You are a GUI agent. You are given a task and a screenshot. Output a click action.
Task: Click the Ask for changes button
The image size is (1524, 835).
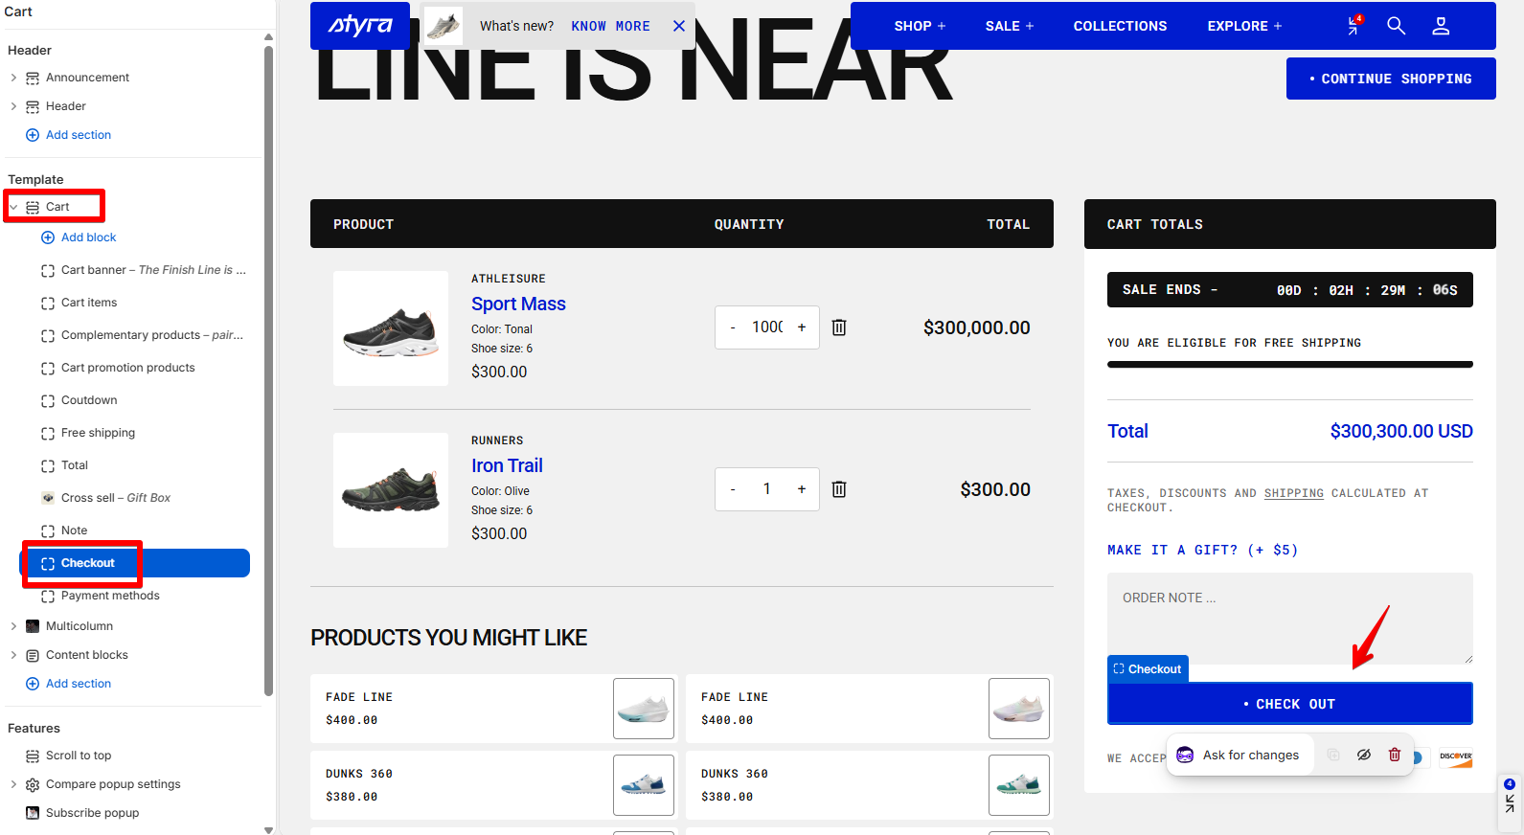tap(1238, 755)
